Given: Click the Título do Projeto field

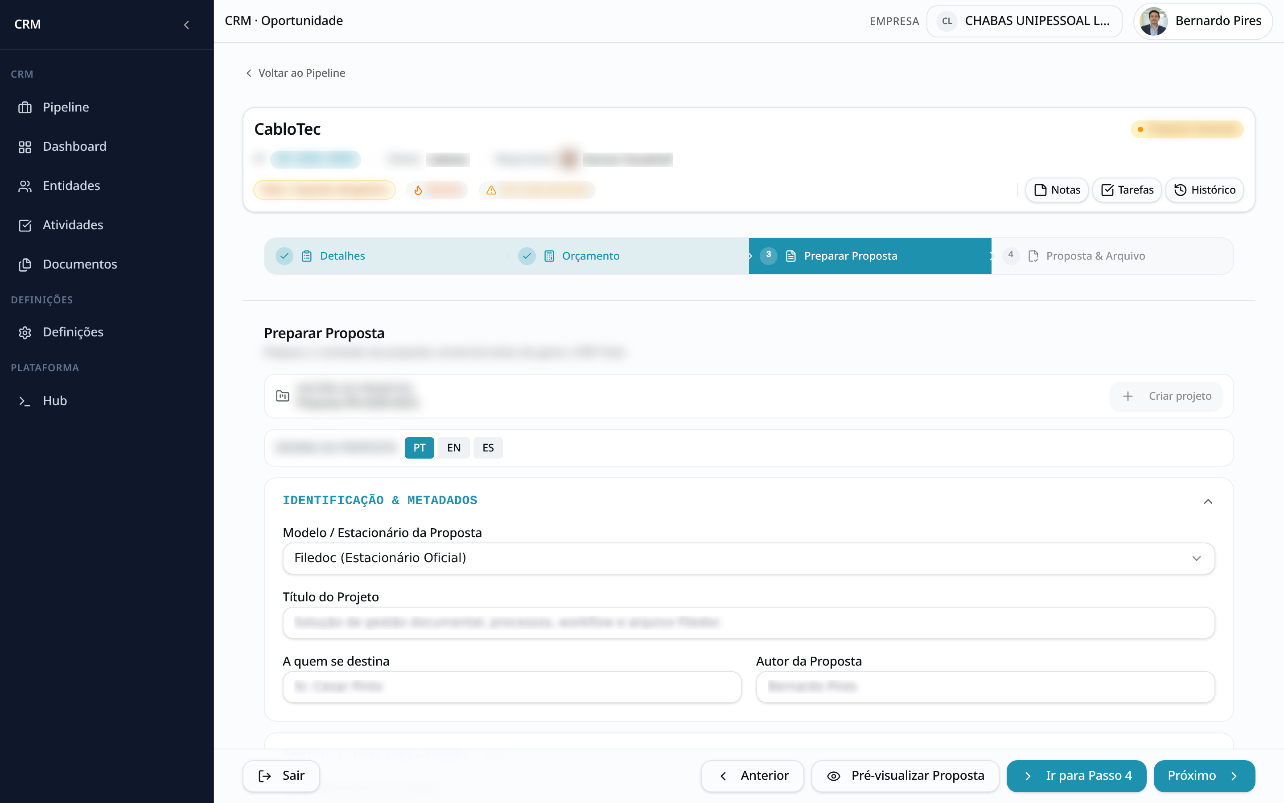Looking at the screenshot, I should coord(749,622).
